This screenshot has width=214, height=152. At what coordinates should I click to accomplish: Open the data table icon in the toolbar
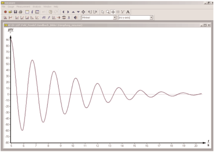pos(27,12)
